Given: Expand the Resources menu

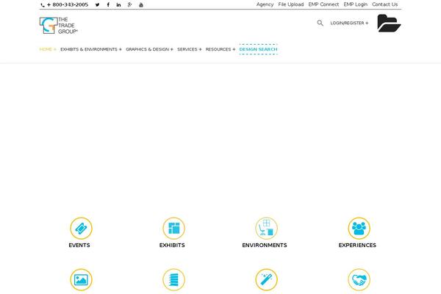Looking at the screenshot, I should (220, 49).
